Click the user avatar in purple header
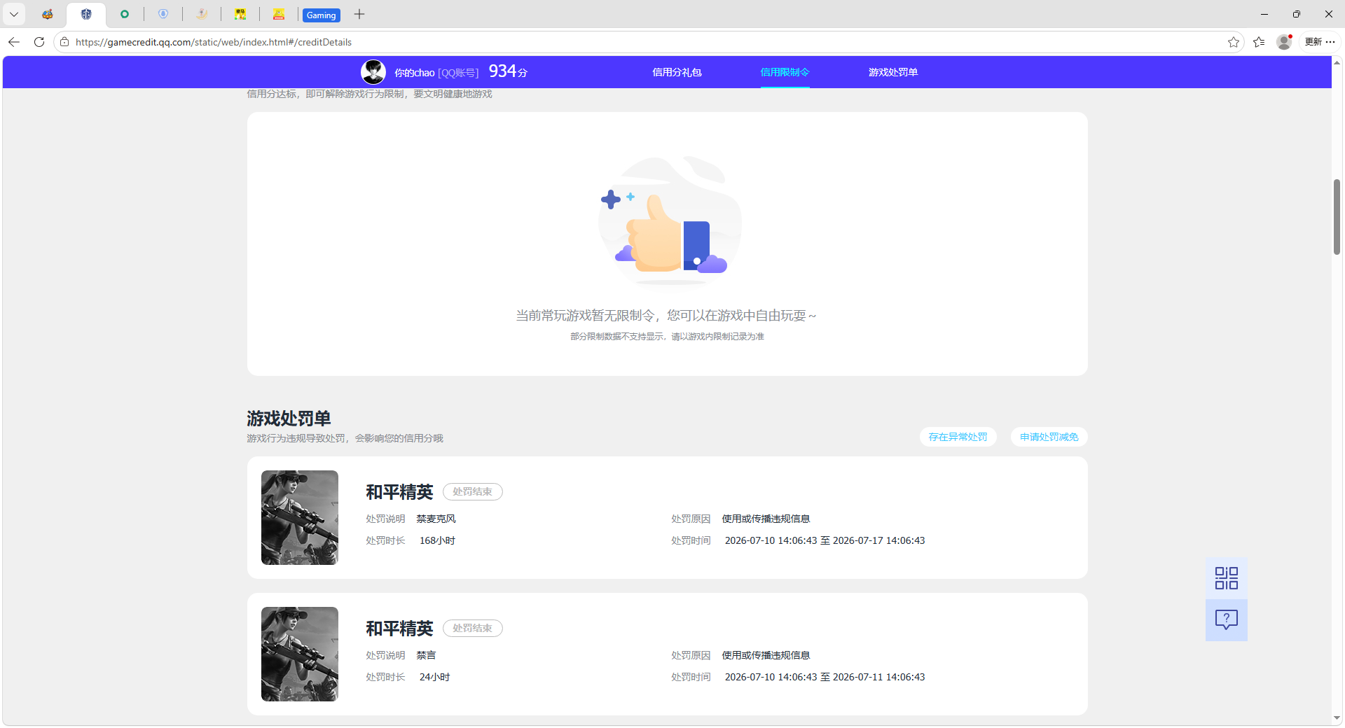Screen dimensions: 1345x728 tap(373, 72)
